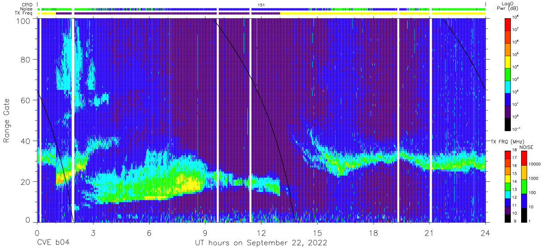Click x-axis tick label '6'

[x=149, y=233]
